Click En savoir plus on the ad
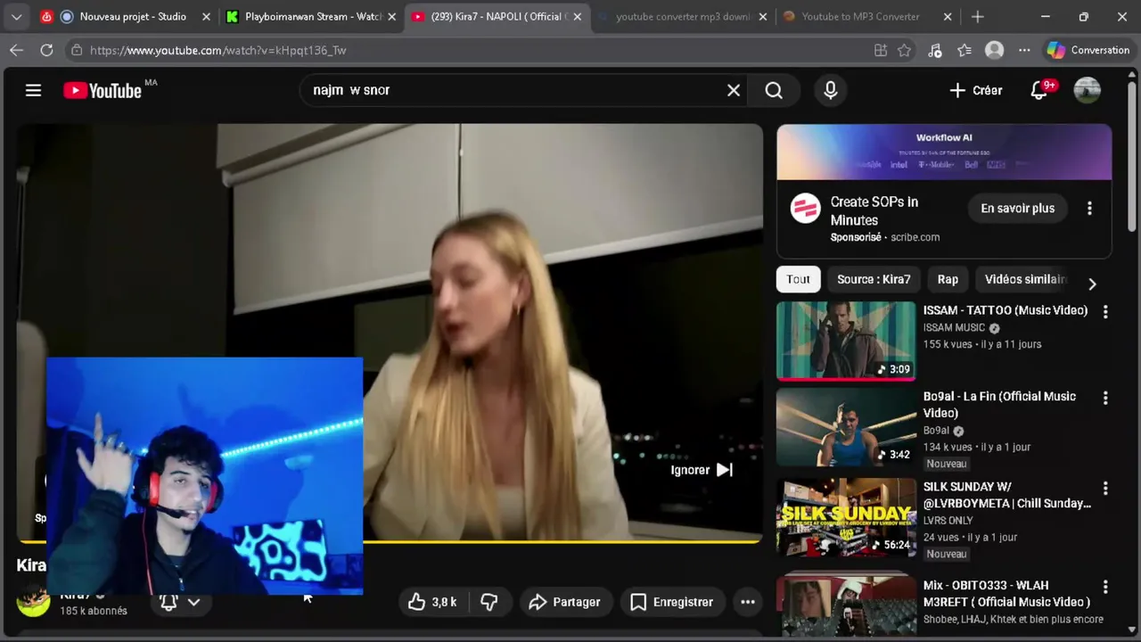This screenshot has height=642, width=1141. click(1017, 208)
